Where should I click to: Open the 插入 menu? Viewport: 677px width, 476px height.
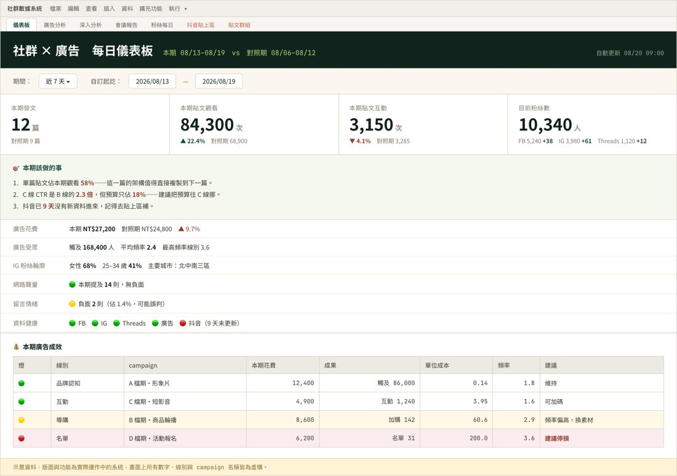click(109, 9)
